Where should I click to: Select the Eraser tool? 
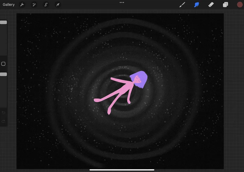point(211,5)
